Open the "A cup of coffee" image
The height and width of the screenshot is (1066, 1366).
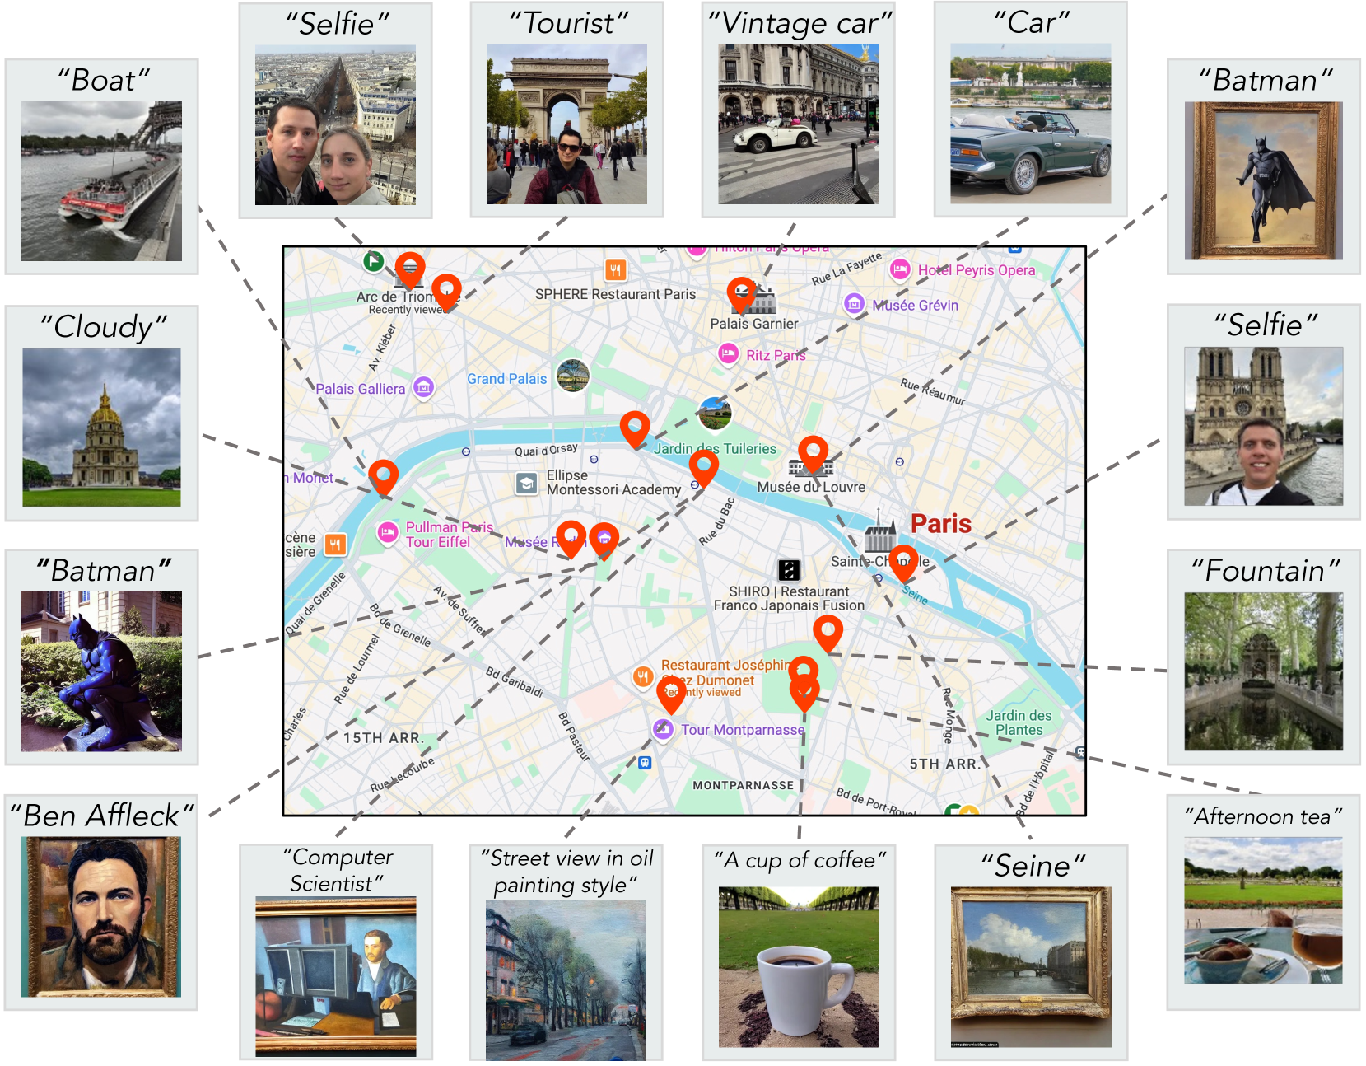(799, 967)
